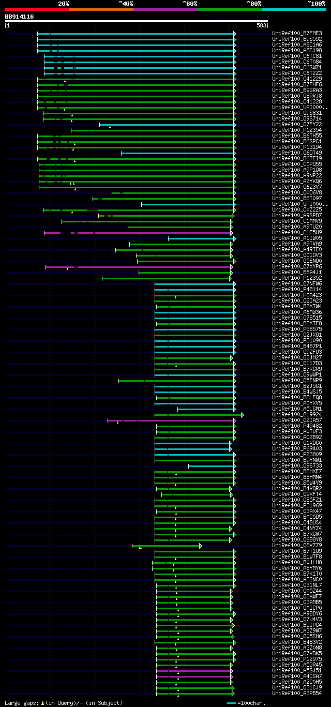The height and width of the screenshot is (707, 331).
Task: Select UniRef100_P12352 label
Action: (297, 278)
